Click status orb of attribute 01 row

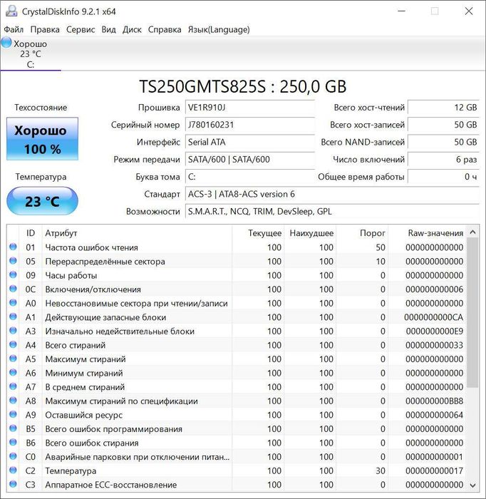tap(13, 247)
